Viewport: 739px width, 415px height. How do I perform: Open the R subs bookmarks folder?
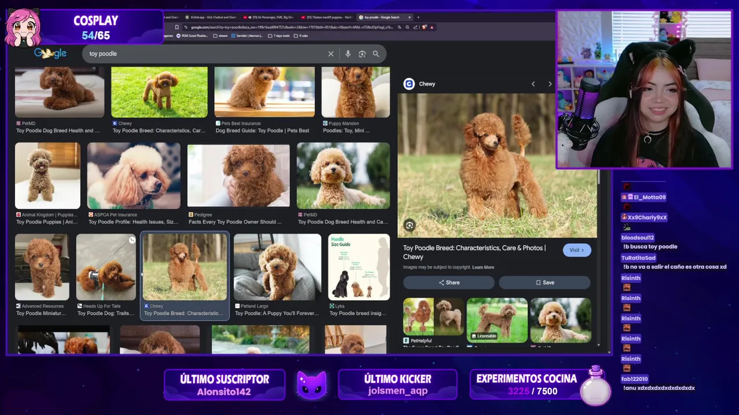tap(301, 36)
